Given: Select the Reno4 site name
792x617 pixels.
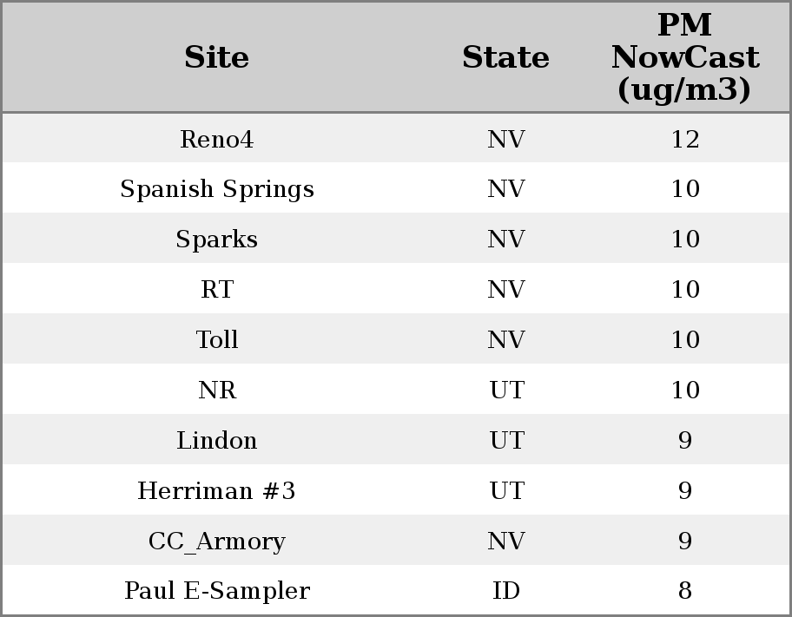Looking at the screenshot, I should [x=216, y=139].
